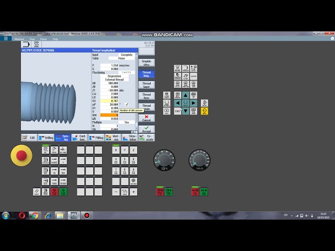Select the X axis key
The width and height of the screenshot is (335, 251).
(116, 150)
